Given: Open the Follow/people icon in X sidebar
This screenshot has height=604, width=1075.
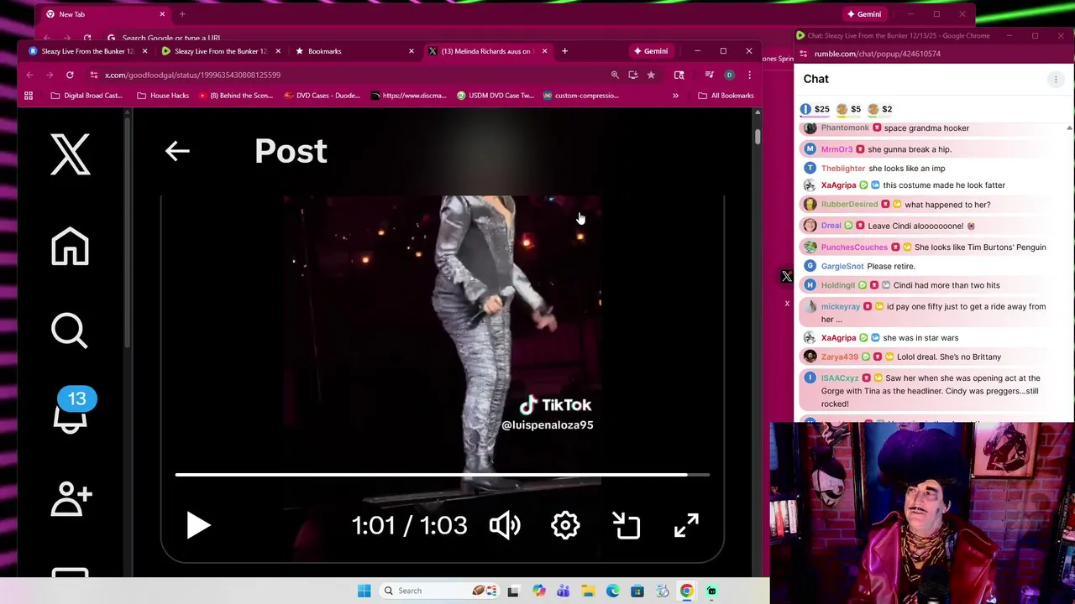Looking at the screenshot, I should (71, 497).
